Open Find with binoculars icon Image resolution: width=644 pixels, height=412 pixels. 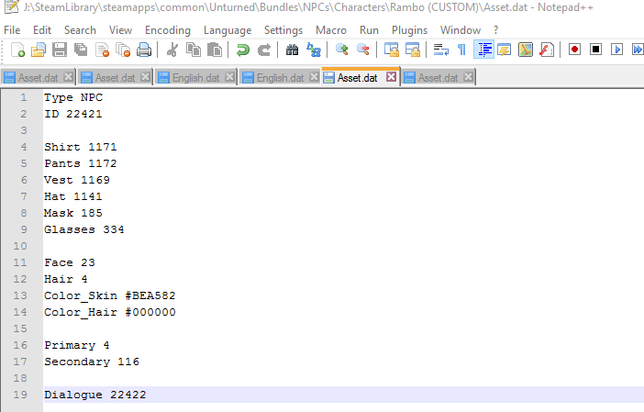pos(292,50)
